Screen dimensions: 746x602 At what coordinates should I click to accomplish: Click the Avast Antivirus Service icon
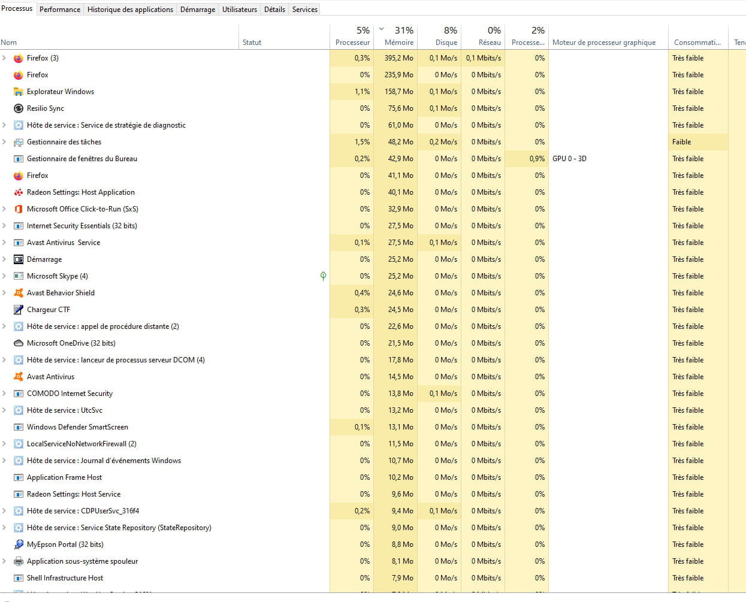pos(19,243)
